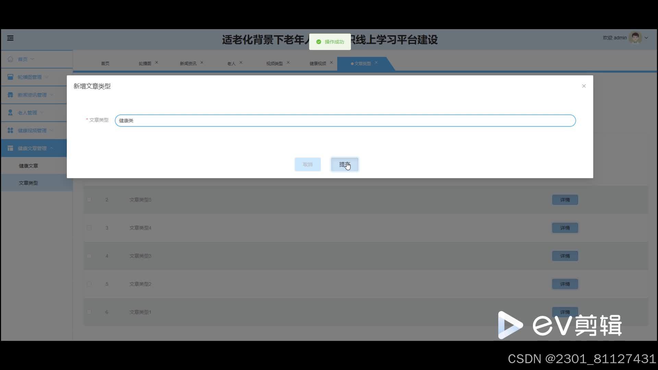Screen dimensions: 658x370
Task: Check the checkbox for 文章类型4 row
Action: [x=89, y=228]
